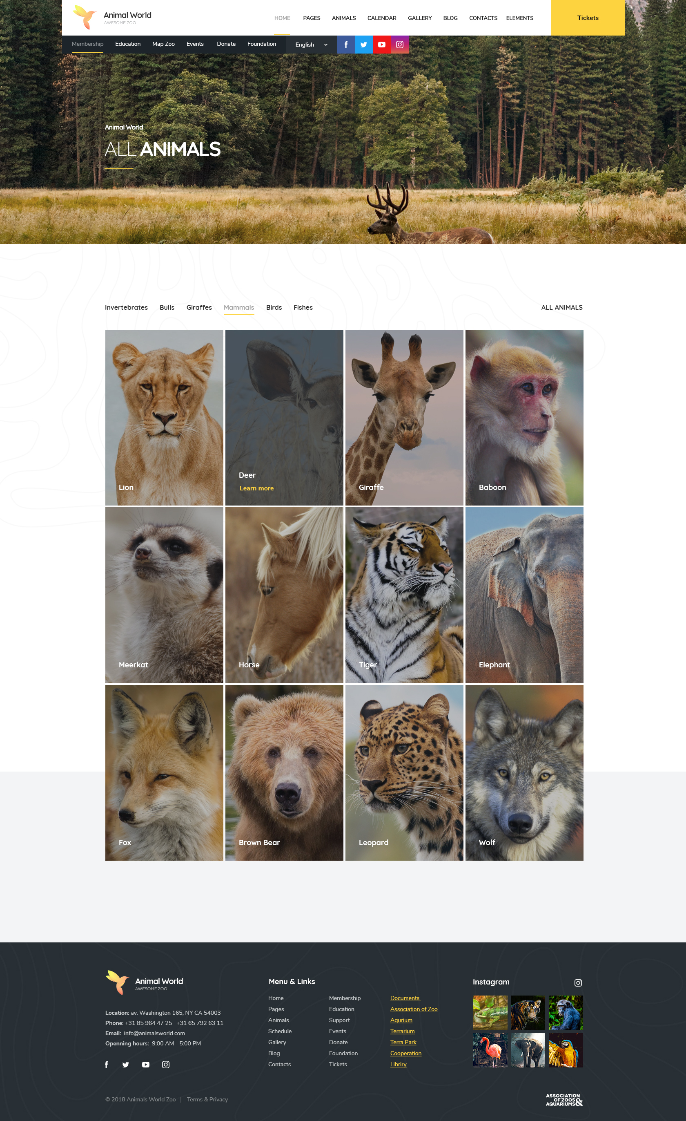Click the footer YouTube icon

[145, 1065]
